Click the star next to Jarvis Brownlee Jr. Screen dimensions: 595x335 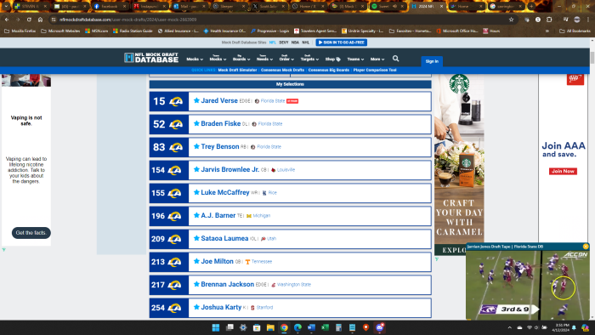point(196,169)
